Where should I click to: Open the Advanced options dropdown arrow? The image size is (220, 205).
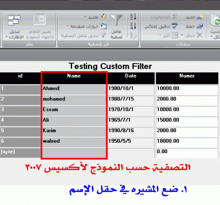(68, 26)
